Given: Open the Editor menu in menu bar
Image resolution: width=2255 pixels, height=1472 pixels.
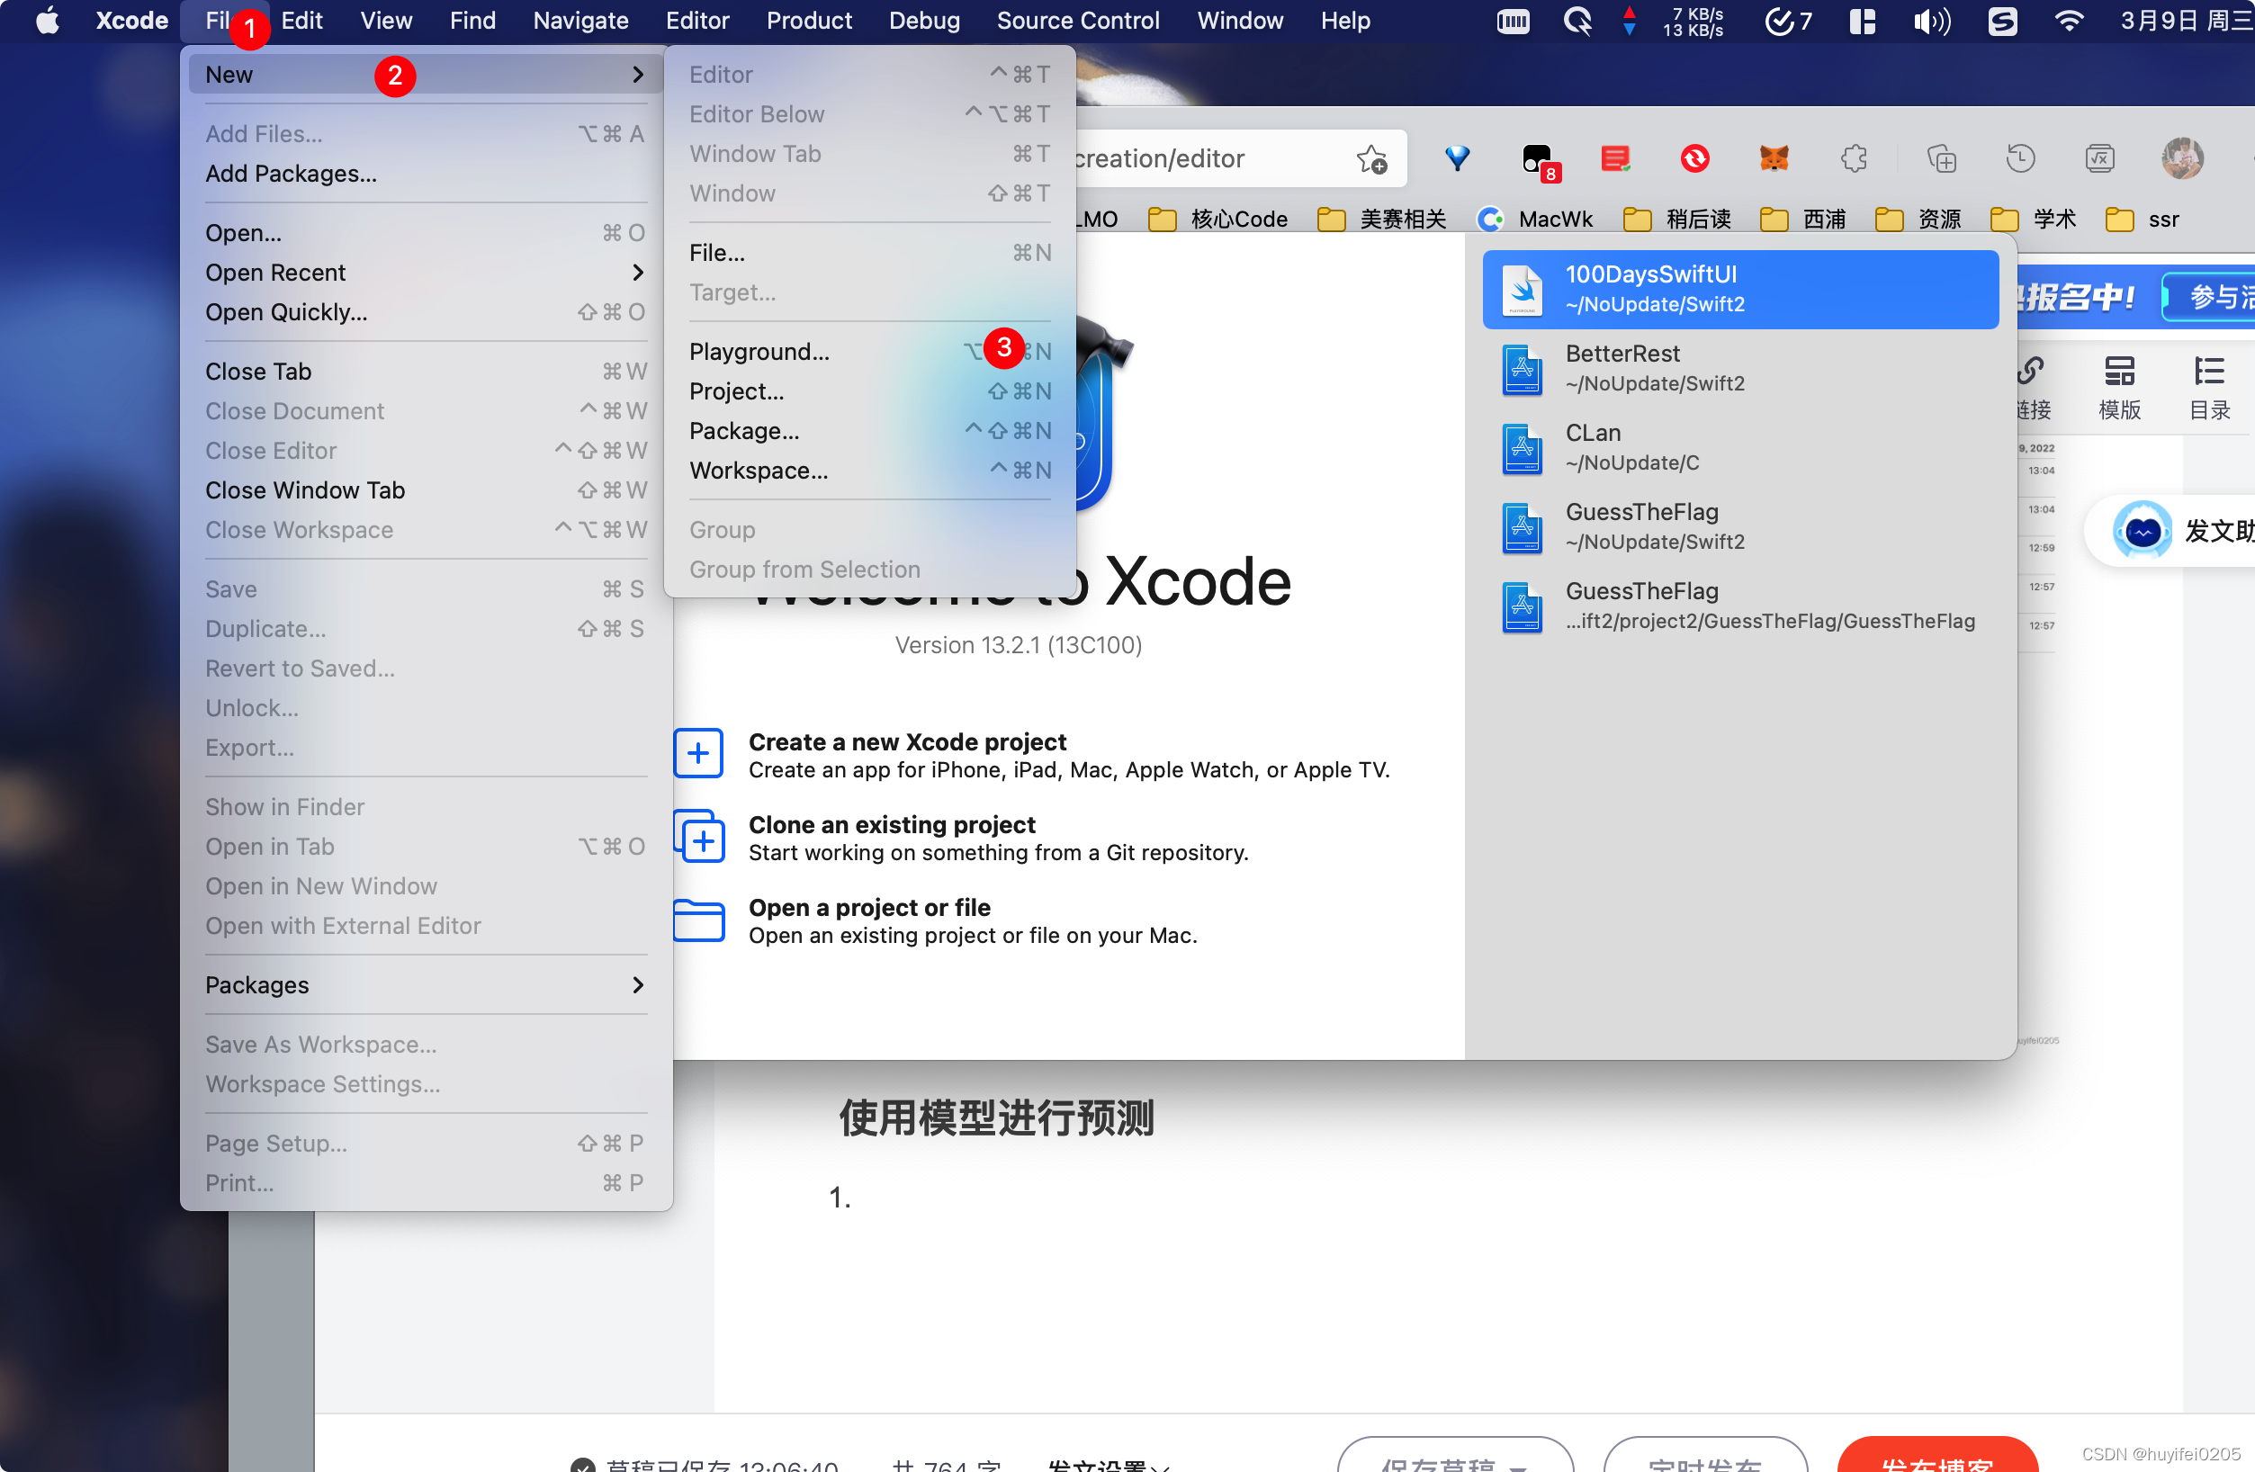Looking at the screenshot, I should pyautogui.click(x=697, y=20).
